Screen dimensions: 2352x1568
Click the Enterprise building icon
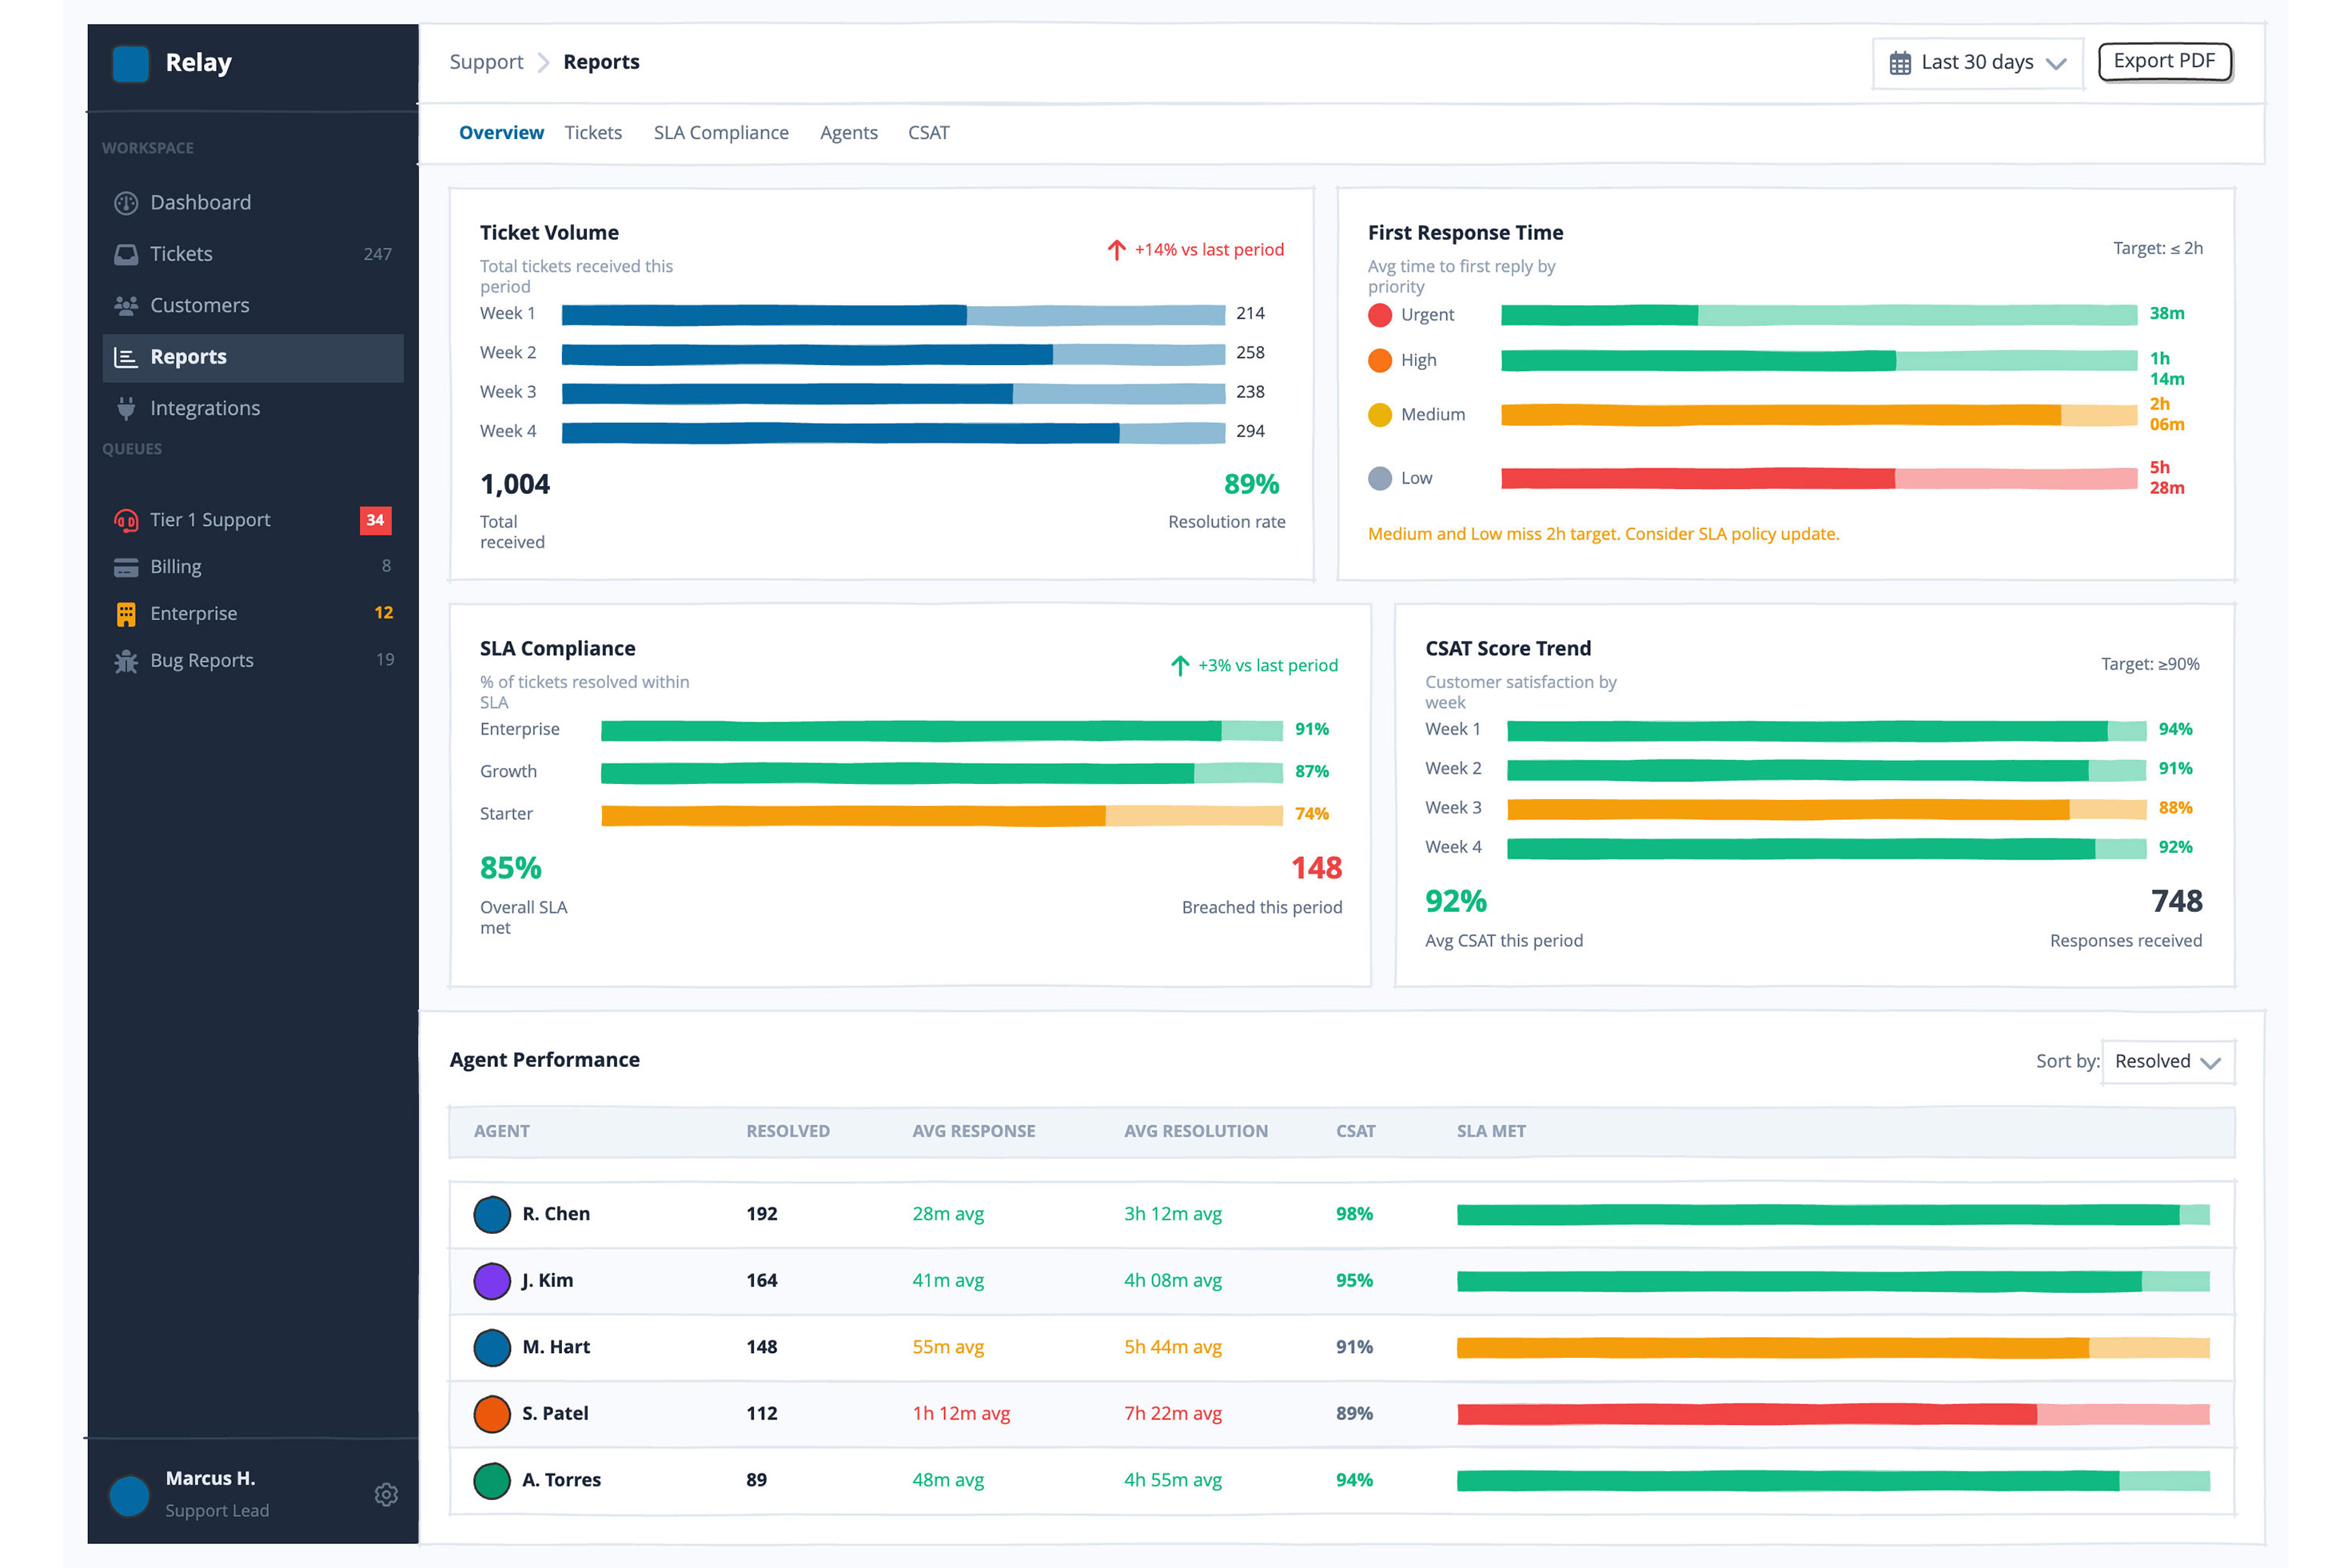pos(126,614)
